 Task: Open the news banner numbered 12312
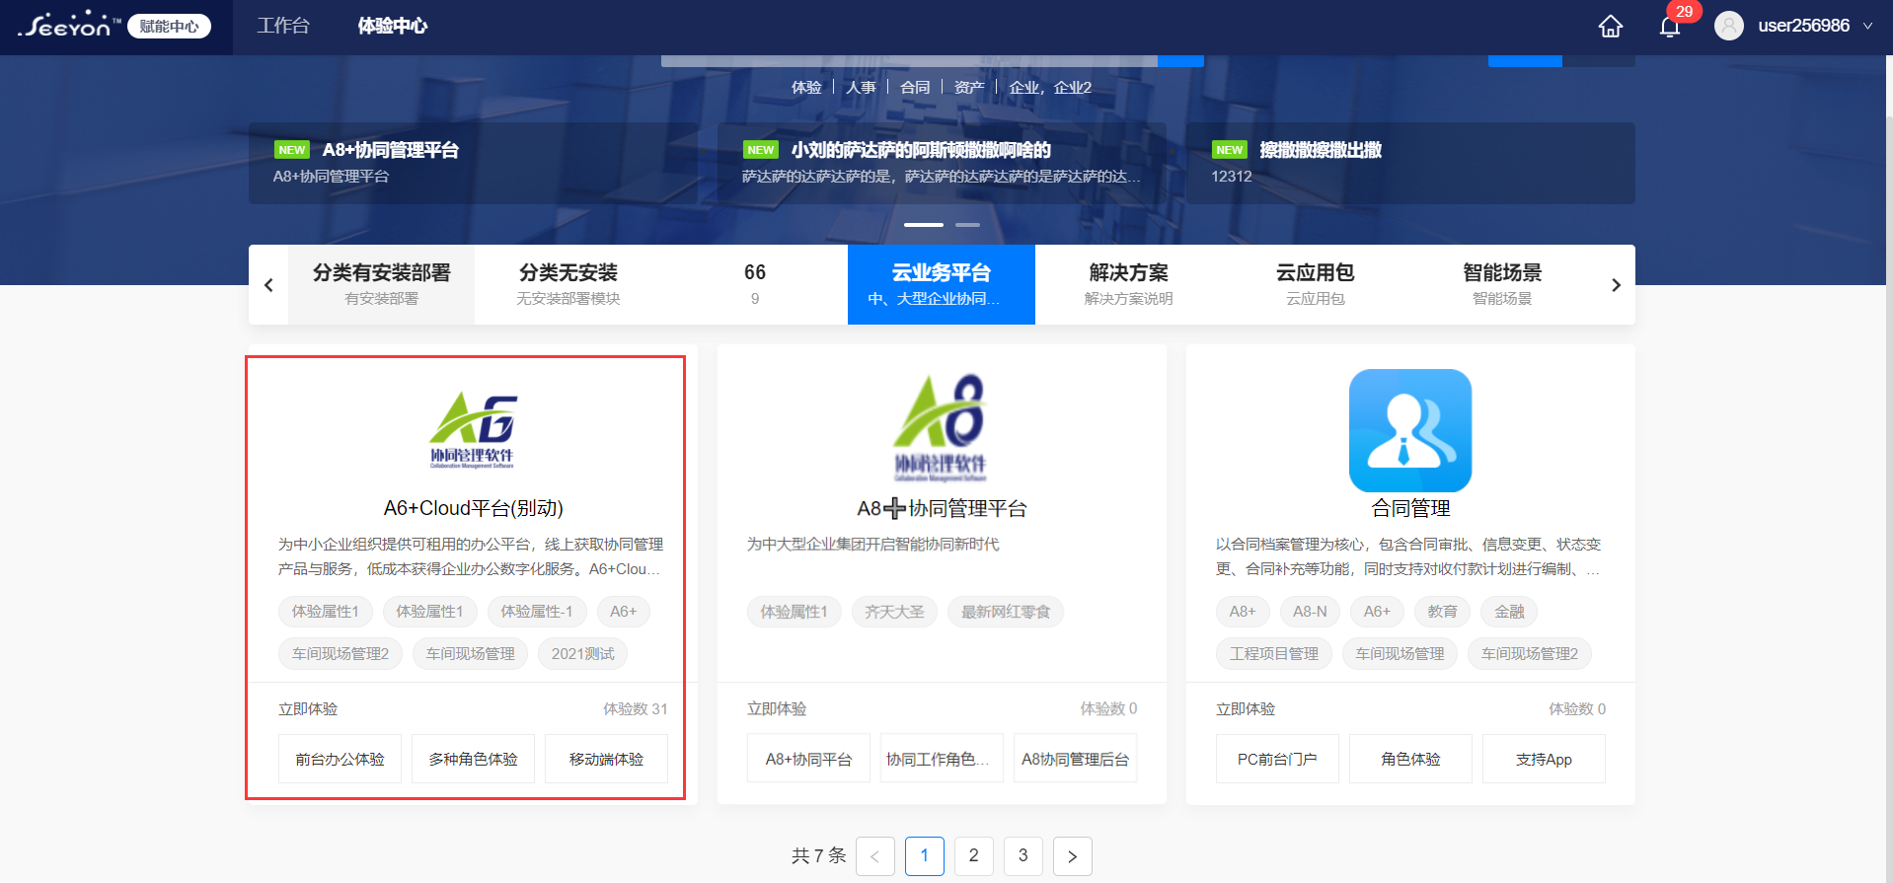[1410, 163]
